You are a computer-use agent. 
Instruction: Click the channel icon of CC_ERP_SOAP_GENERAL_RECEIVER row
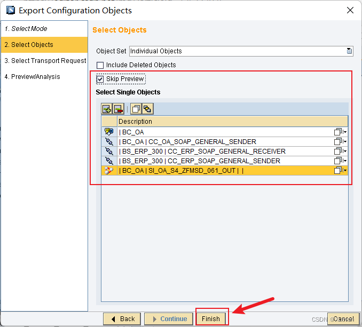(109, 151)
